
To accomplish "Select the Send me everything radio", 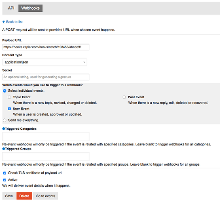I will [4, 120].
